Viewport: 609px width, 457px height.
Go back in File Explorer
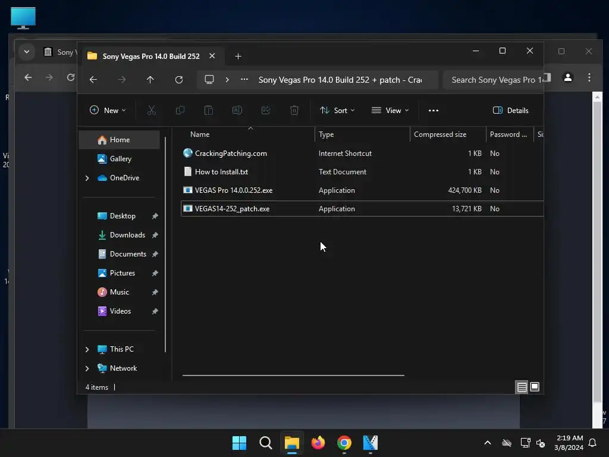(x=93, y=80)
